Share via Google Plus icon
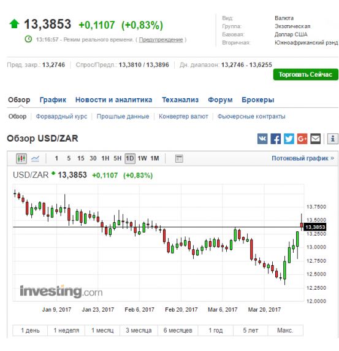This screenshot has height=351, width=339. pos(302,139)
